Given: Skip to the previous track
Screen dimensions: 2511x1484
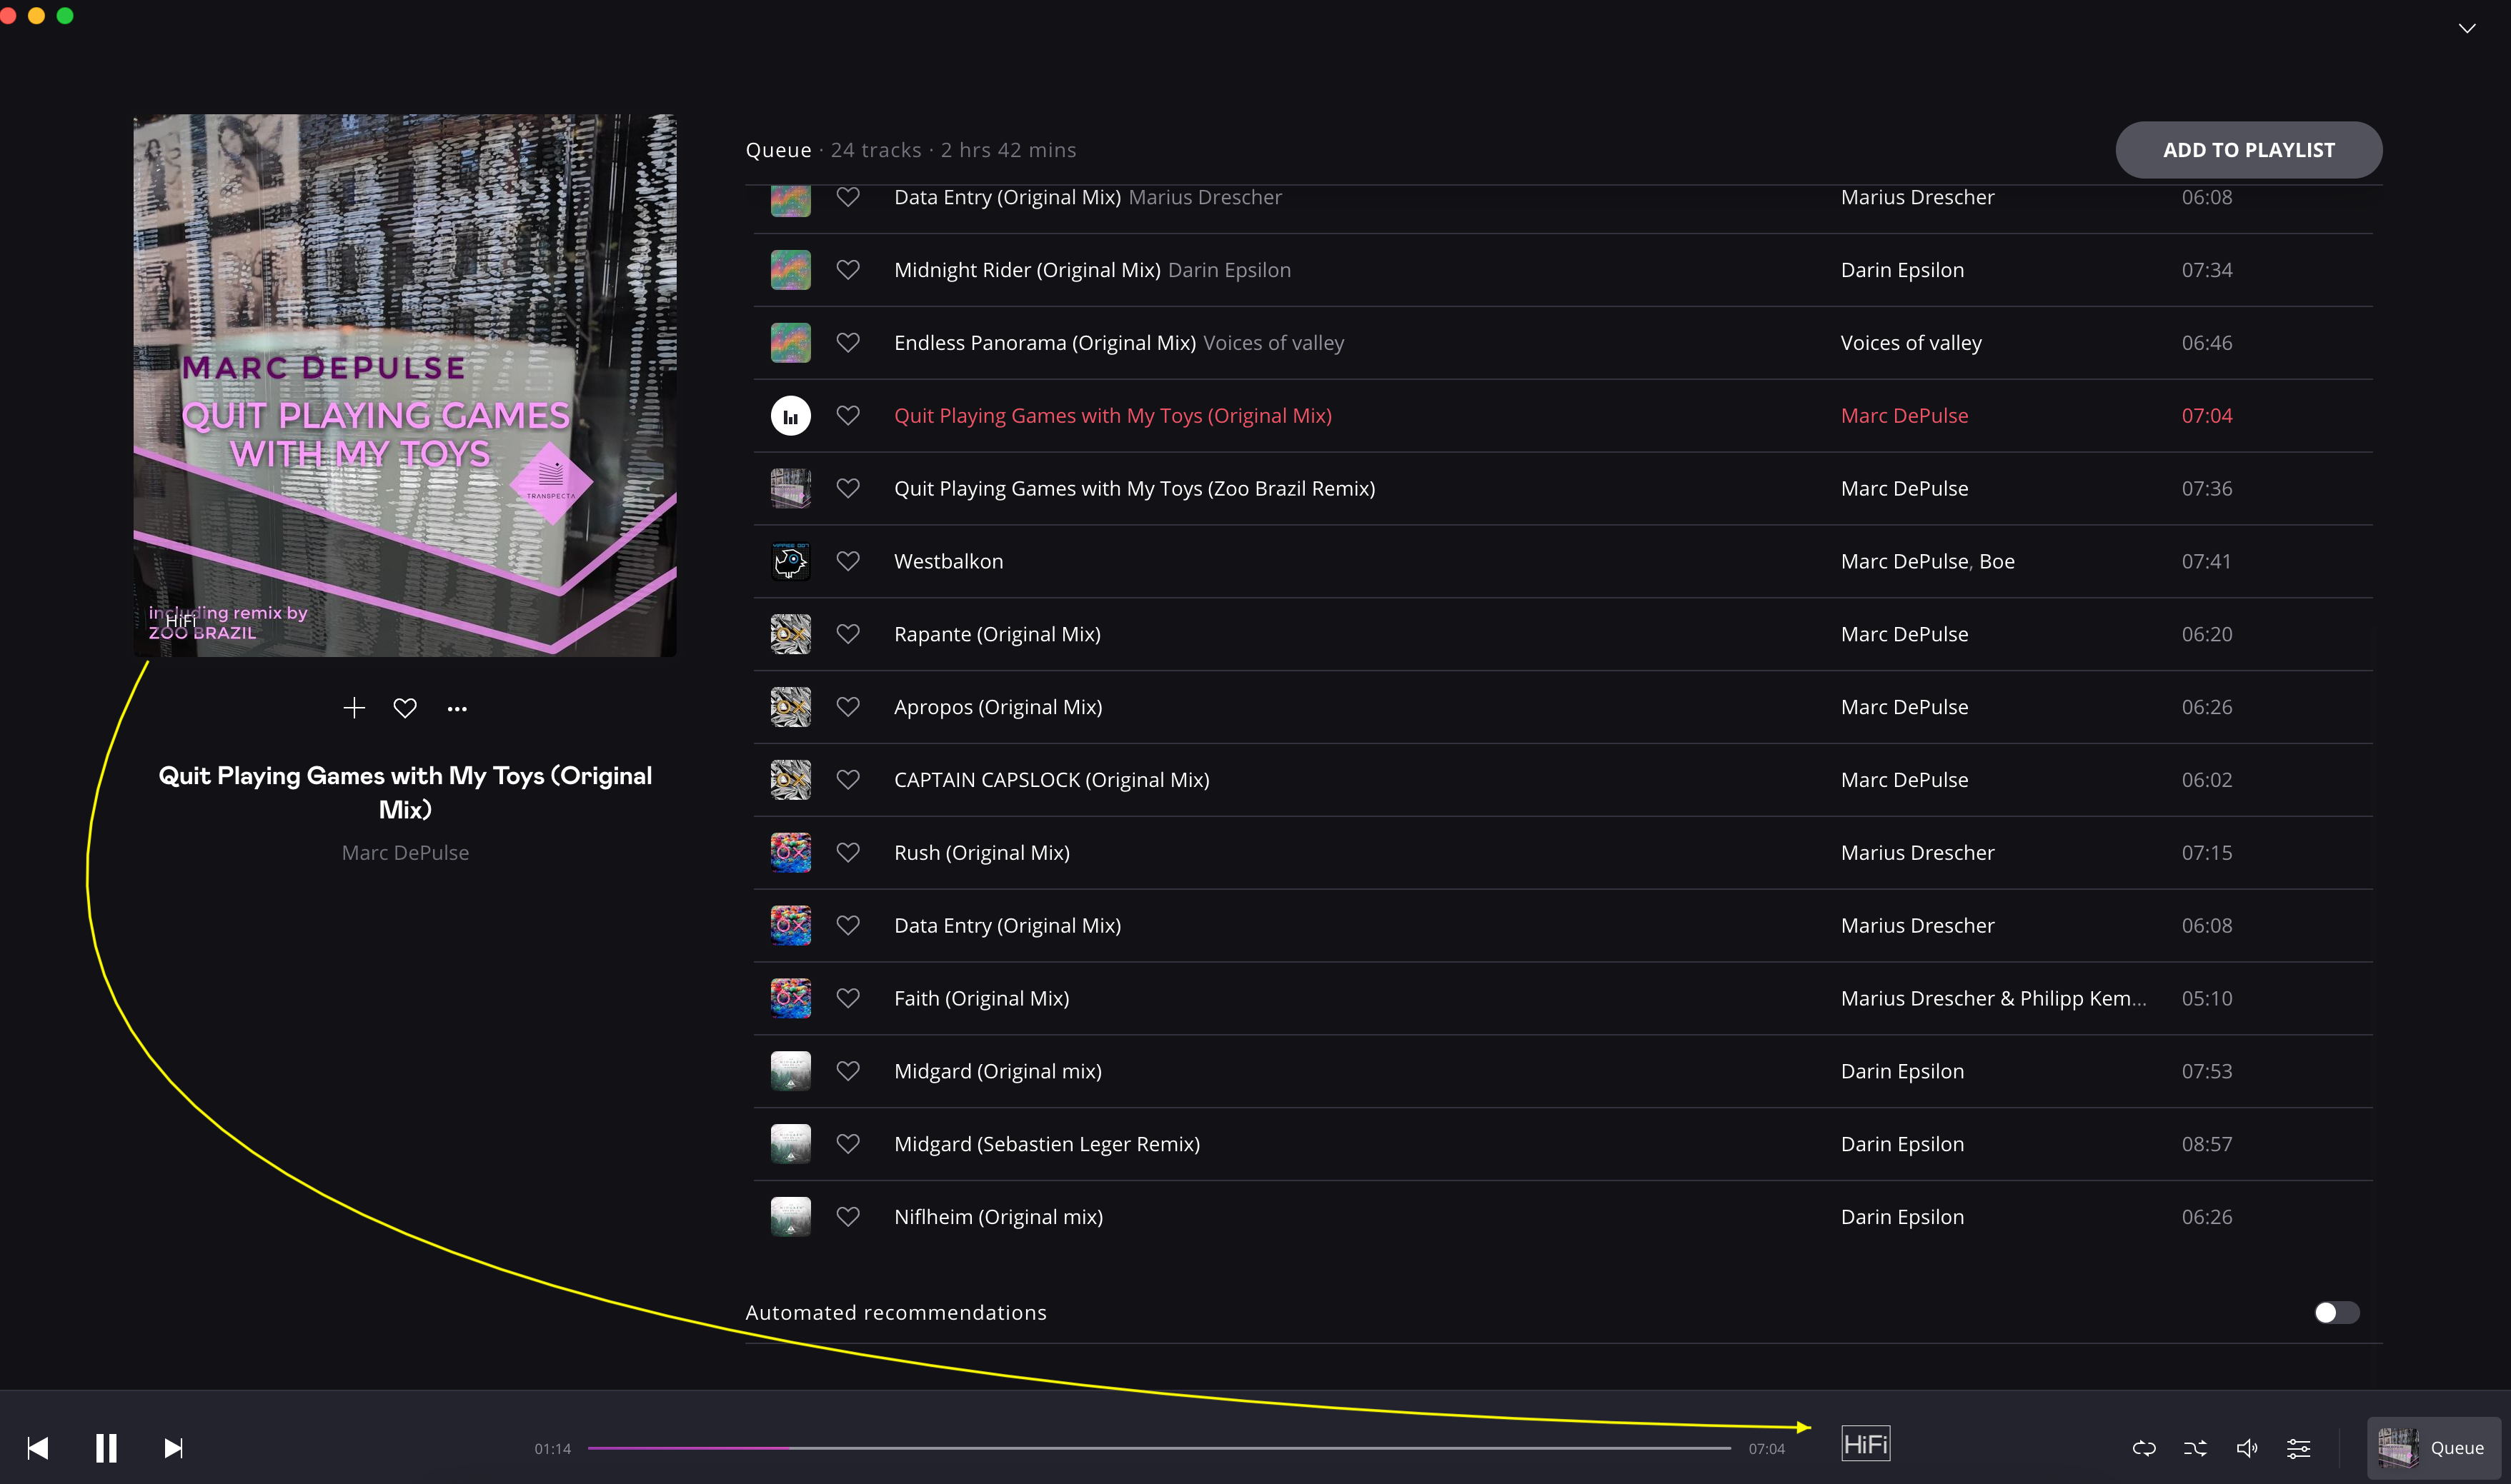Looking at the screenshot, I should [38, 1447].
